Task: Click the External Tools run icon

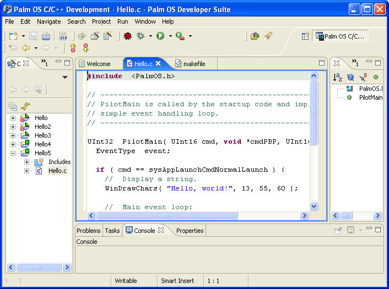Action: click(180, 36)
